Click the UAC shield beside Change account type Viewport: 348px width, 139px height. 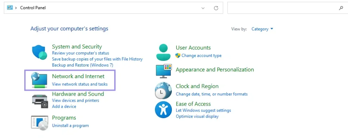178,55
